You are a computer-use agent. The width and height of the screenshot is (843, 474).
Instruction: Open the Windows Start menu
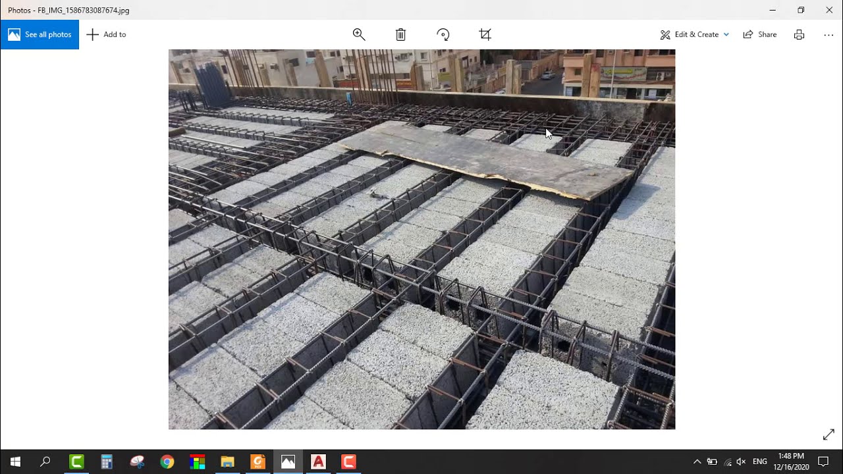[15, 461]
